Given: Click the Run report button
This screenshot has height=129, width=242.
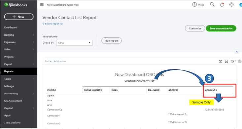Looking at the screenshot, I should (112, 41).
